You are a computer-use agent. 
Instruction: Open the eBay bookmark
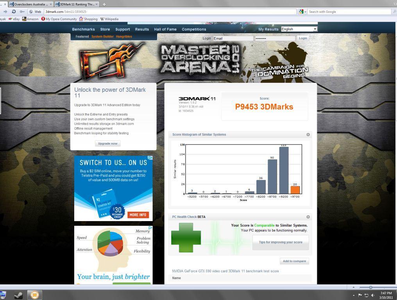pos(14,19)
